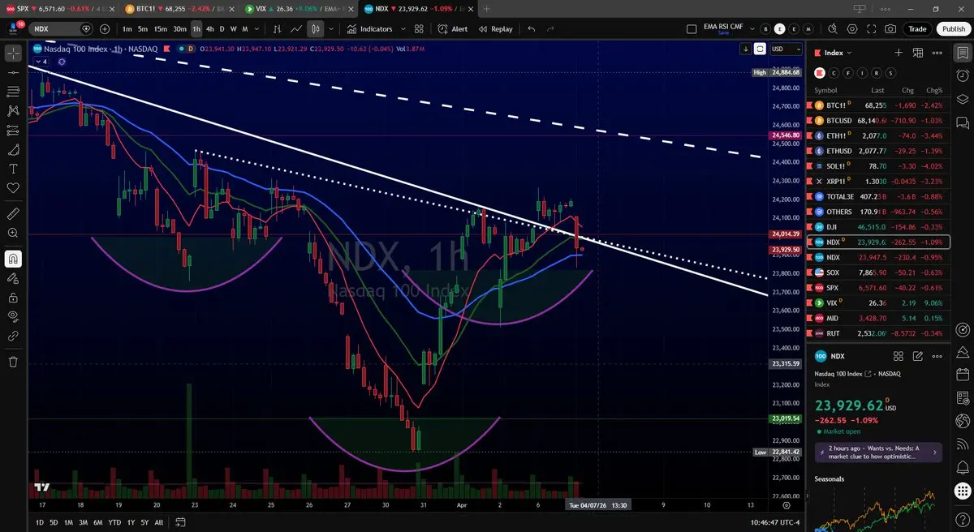974x532 pixels.
Task: Expand the favorite indicators dropdown arrow
Action: 403,28
